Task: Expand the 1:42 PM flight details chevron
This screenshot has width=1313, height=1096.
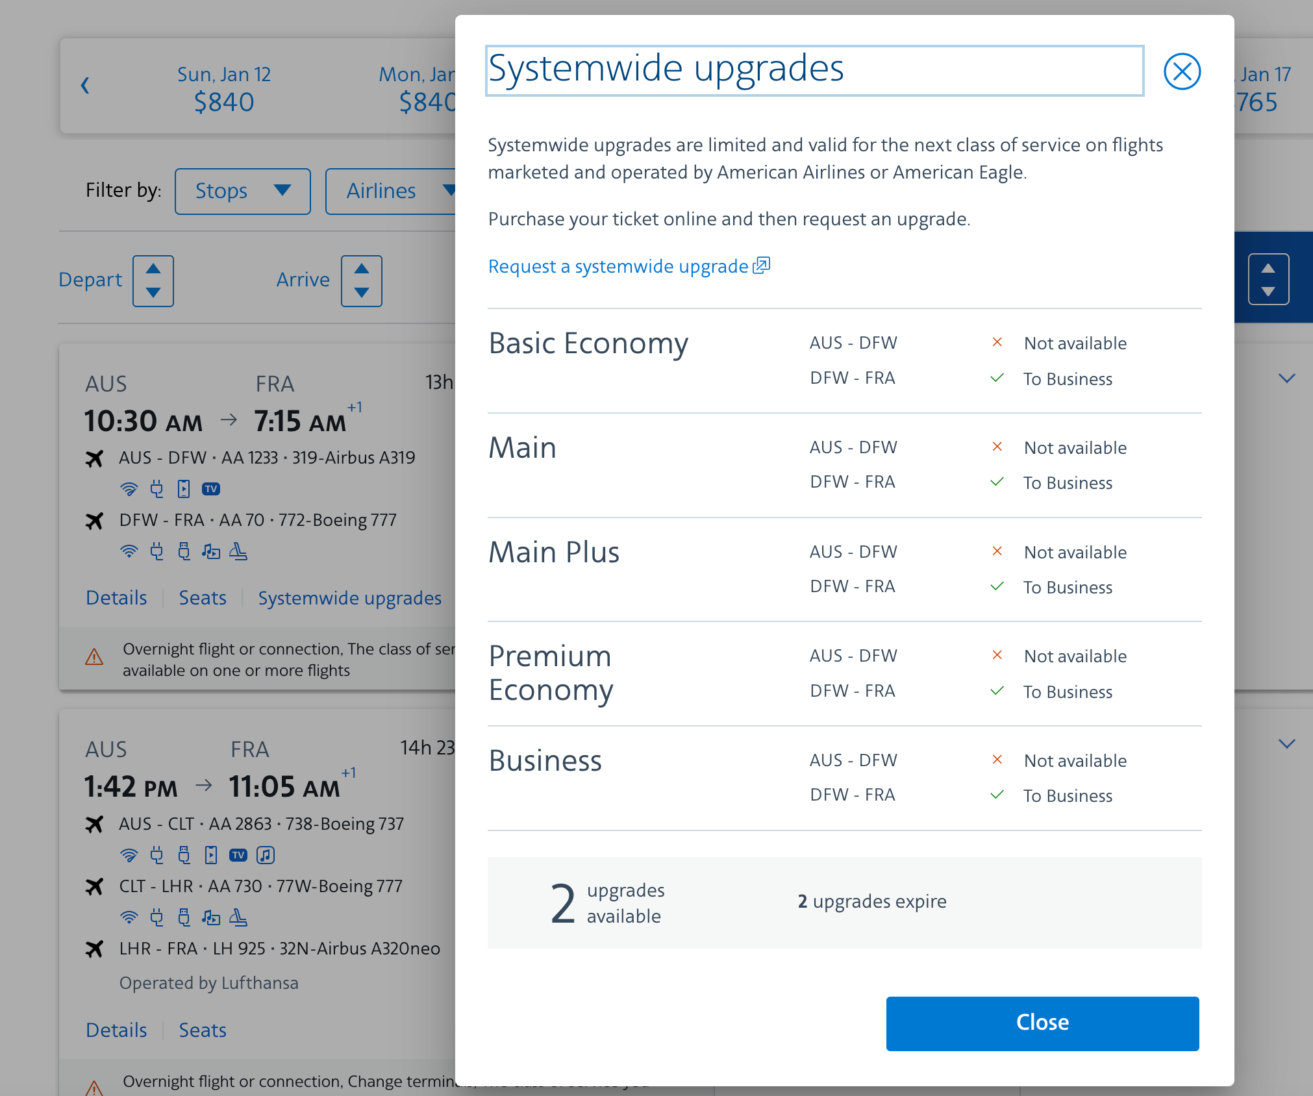Action: tap(1287, 744)
